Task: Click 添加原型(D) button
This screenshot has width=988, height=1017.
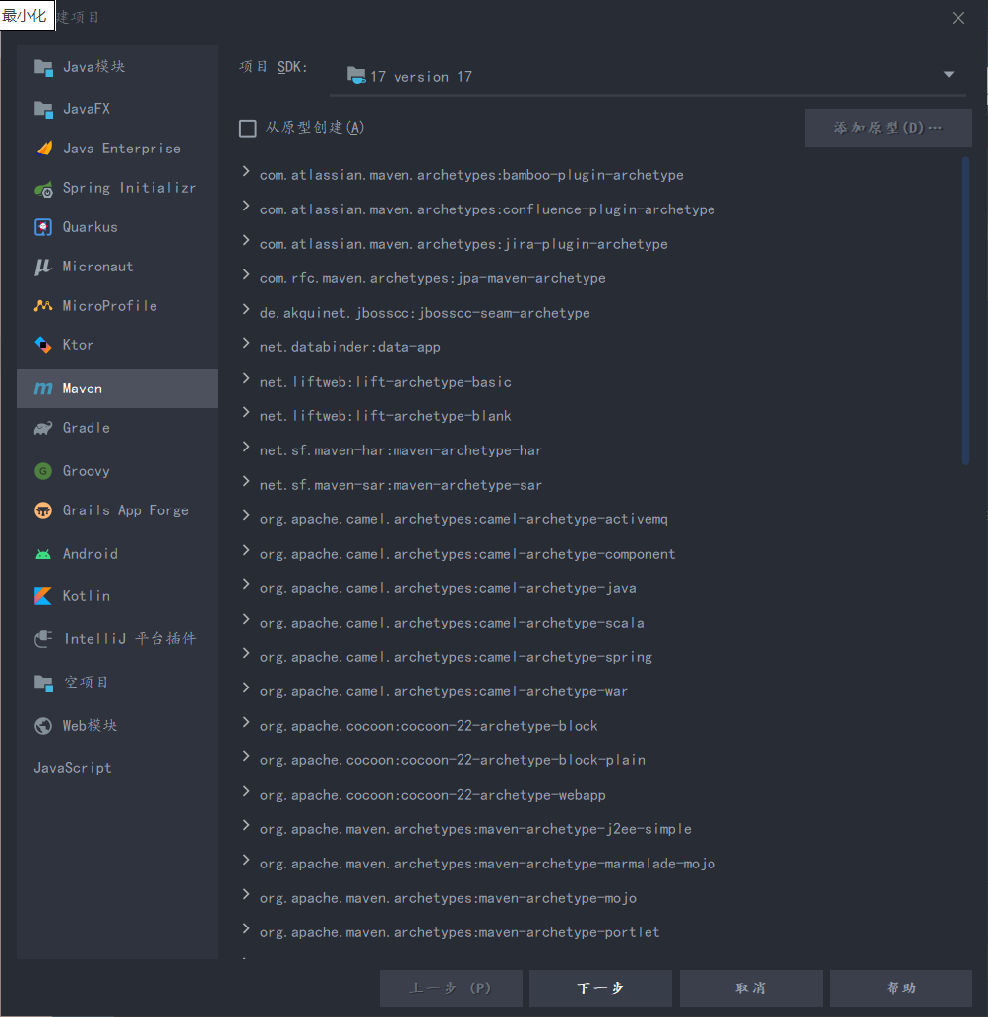Action: click(x=888, y=128)
